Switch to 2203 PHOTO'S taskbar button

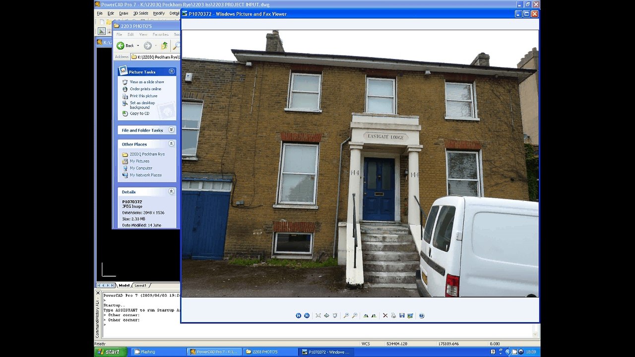coord(271,352)
